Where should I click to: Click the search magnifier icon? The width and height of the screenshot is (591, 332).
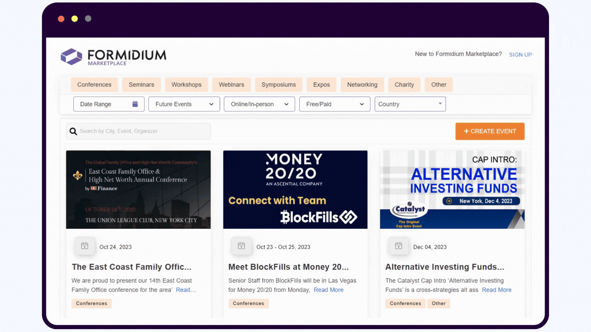(x=73, y=131)
